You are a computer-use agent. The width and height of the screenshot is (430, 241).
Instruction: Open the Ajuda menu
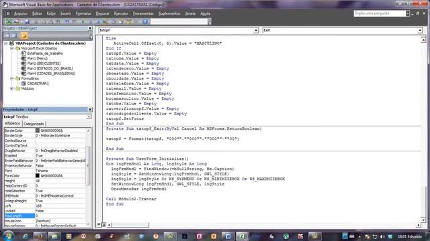click(205, 13)
